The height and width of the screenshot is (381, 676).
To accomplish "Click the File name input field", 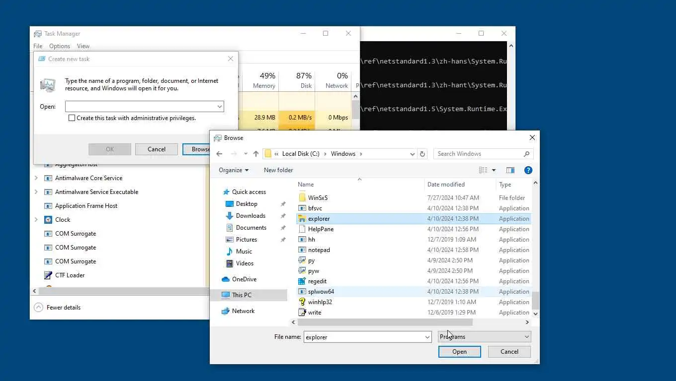I will (367, 337).
